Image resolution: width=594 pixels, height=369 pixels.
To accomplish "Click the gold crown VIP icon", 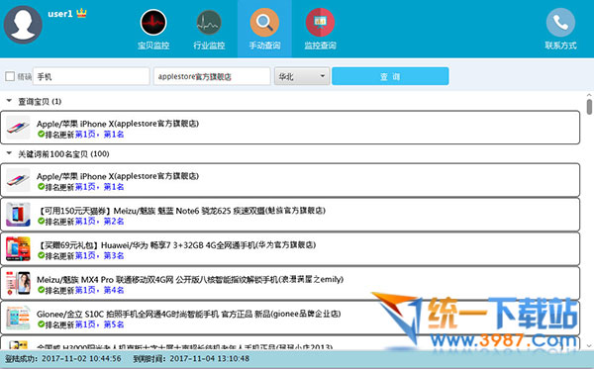I will 81,13.
